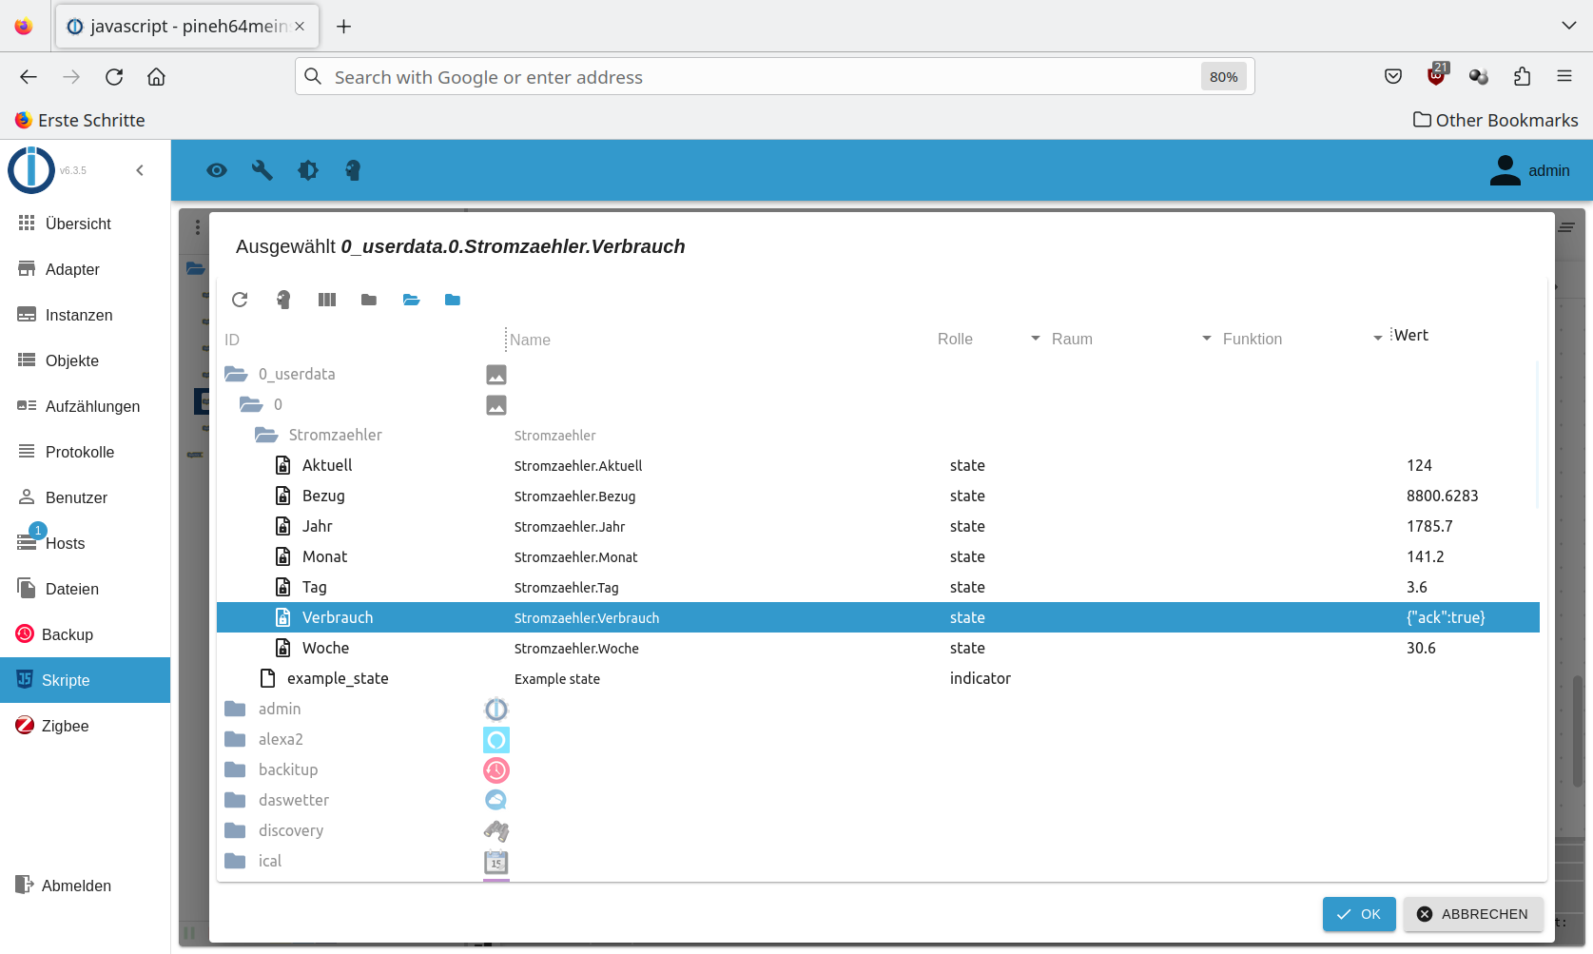
Task: Select the Aktuell state row
Action: coord(878,465)
